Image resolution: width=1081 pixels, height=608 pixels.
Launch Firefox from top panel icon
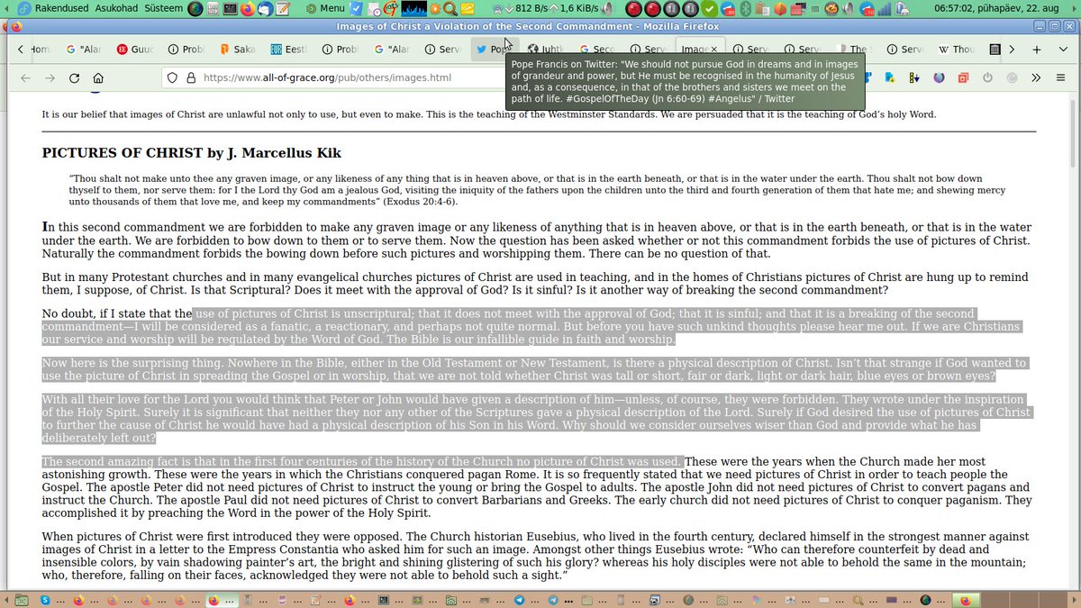click(248, 8)
